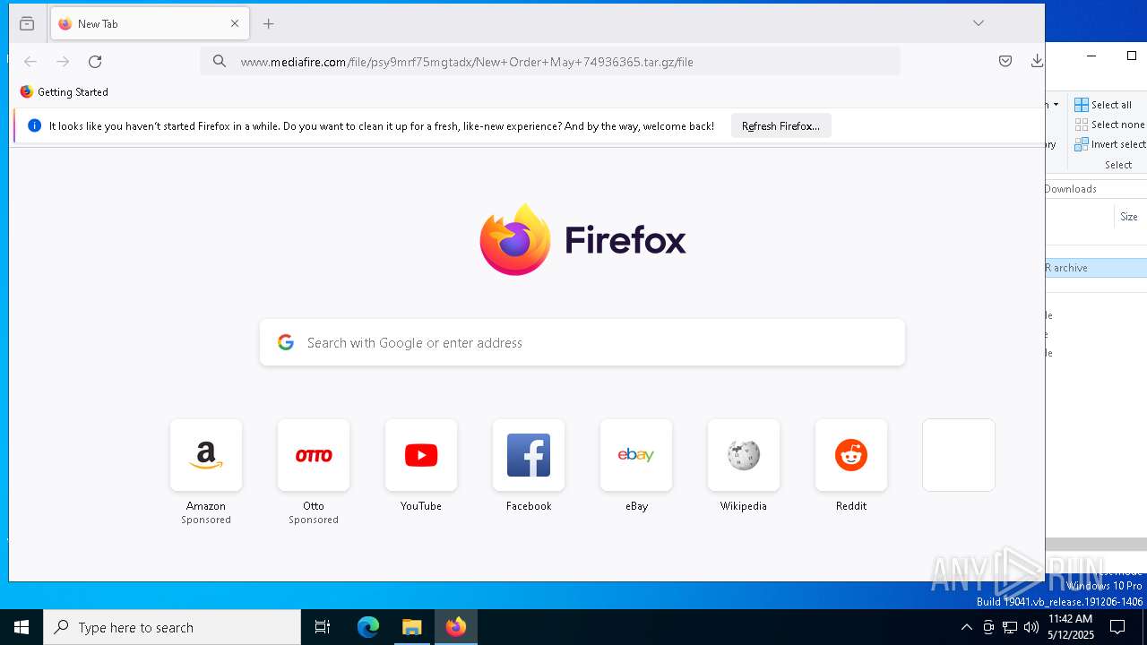This screenshot has width=1147, height=645.
Task: Click the info icon in notification bar
Action: pyautogui.click(x=35, y=126)
